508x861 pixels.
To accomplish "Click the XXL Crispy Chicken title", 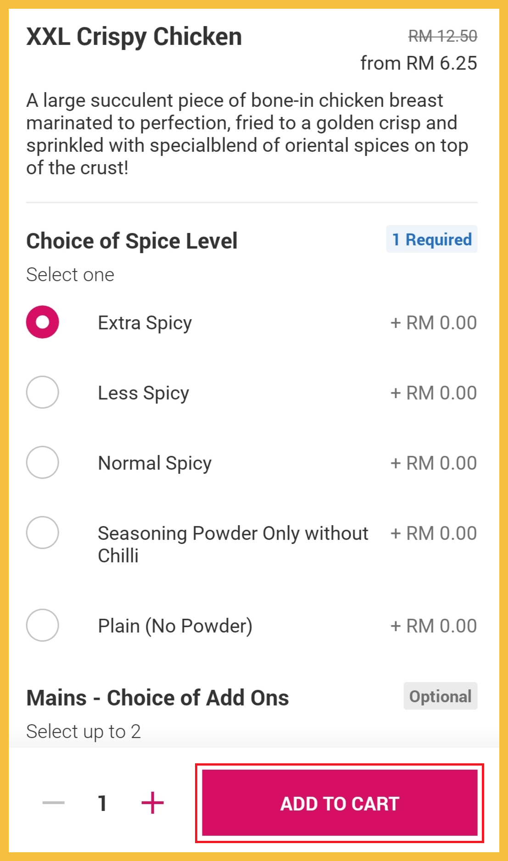I will pyautogui.click(x=134, y=37).
